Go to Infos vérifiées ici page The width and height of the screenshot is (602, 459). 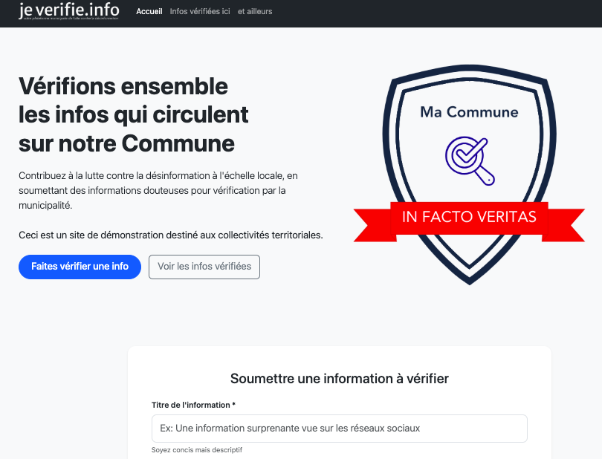point(199,12)
